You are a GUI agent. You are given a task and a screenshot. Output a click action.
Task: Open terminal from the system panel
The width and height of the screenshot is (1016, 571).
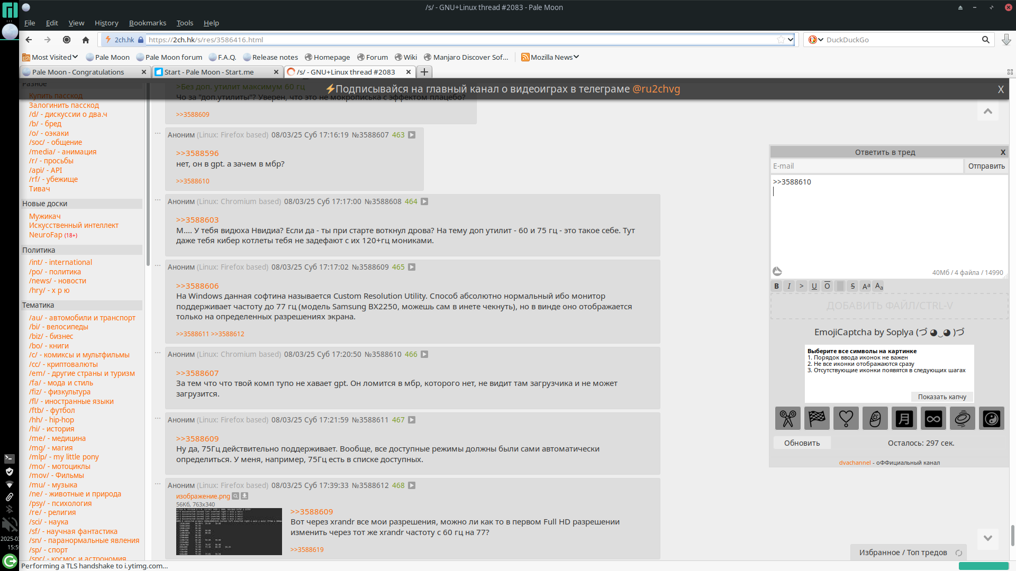click(x=10, y=458)
